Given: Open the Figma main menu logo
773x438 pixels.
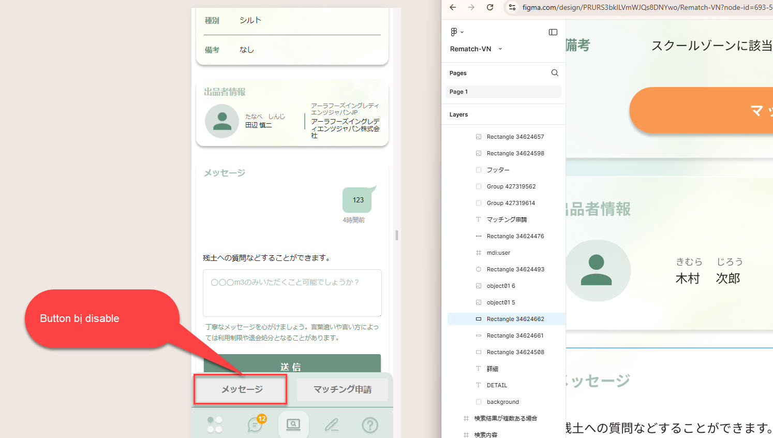Looking at the screenshot, I should point(454,32).
